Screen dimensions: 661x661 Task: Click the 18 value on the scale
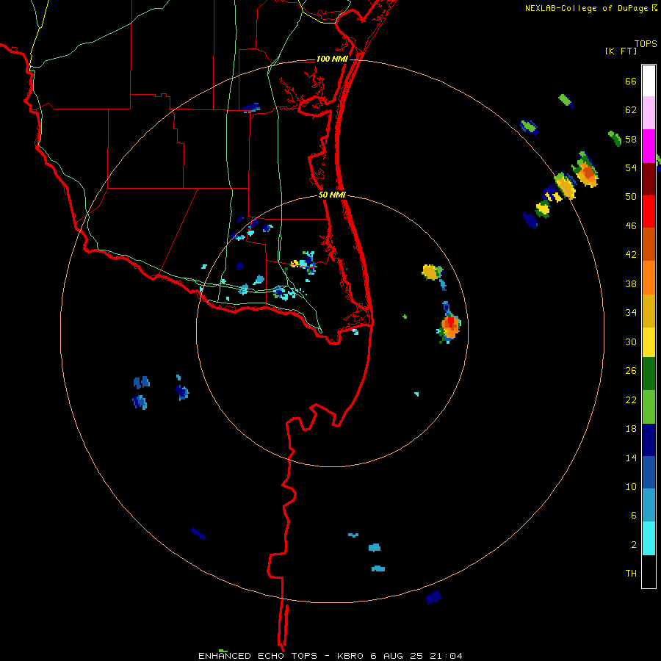pos(631,429)
